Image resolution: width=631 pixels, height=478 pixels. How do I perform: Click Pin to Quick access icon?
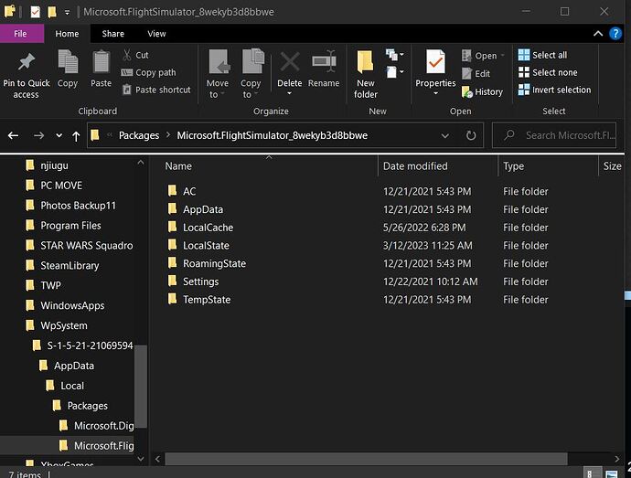click(27, 61)
